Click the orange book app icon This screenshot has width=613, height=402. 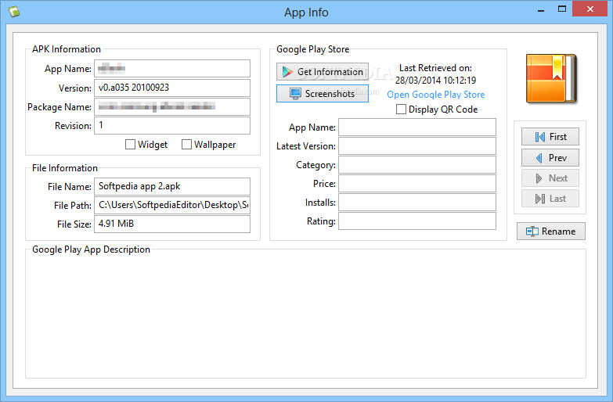pos(552,79)
